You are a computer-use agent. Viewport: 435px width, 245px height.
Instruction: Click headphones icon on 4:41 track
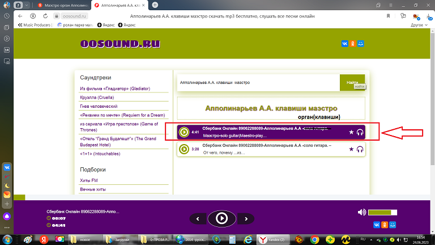[x=360, y=132]
